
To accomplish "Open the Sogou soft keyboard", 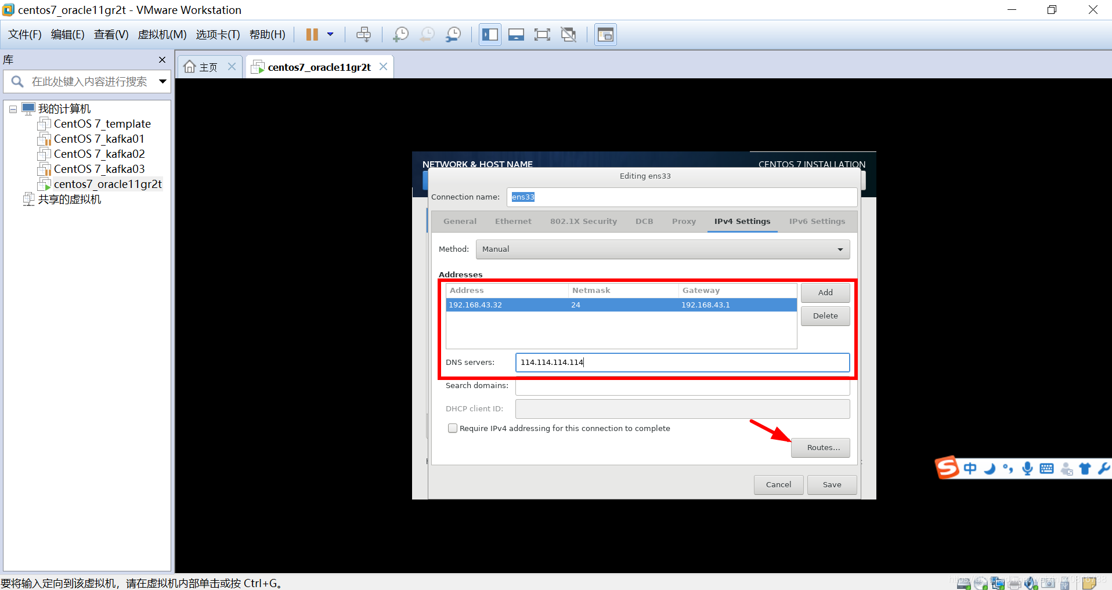I will click(1046, 468).
